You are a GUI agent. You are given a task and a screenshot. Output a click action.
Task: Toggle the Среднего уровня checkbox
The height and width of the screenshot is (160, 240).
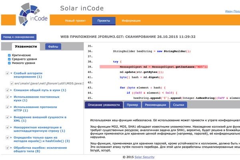(9, 59)
